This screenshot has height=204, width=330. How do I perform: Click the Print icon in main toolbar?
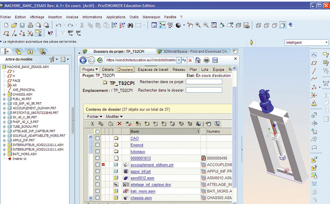30,25
